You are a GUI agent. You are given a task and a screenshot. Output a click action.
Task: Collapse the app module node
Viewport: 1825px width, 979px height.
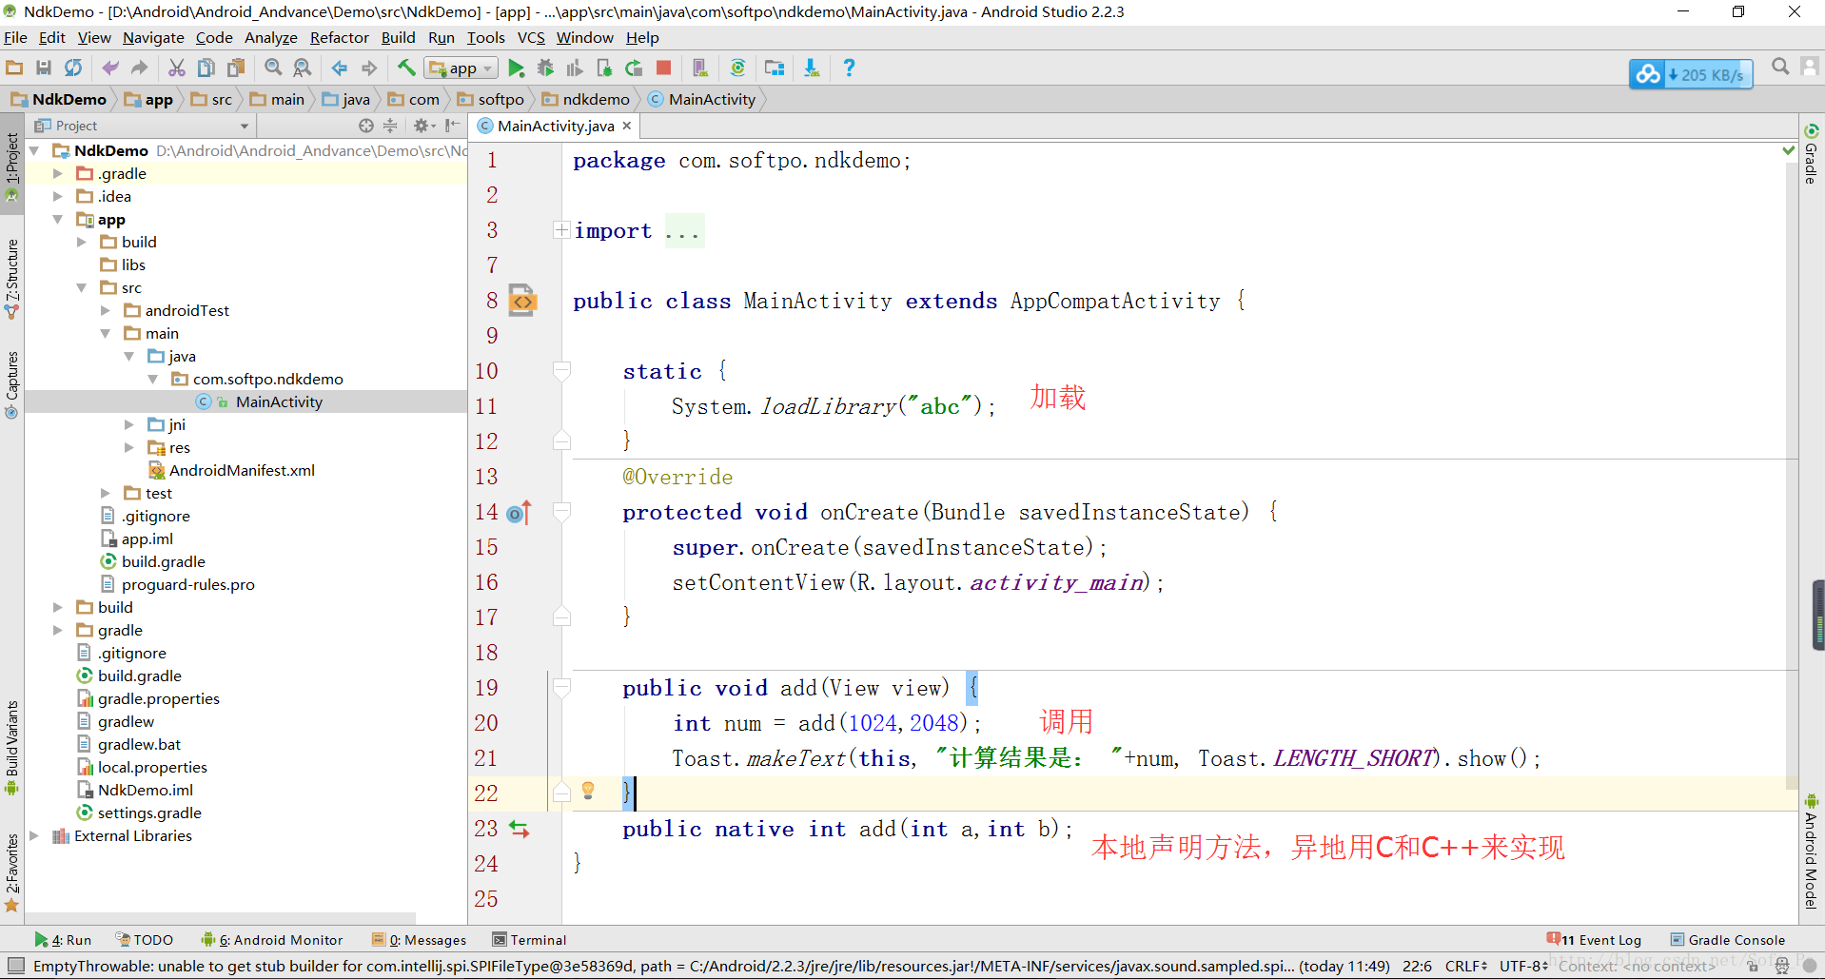pos(57,219)
